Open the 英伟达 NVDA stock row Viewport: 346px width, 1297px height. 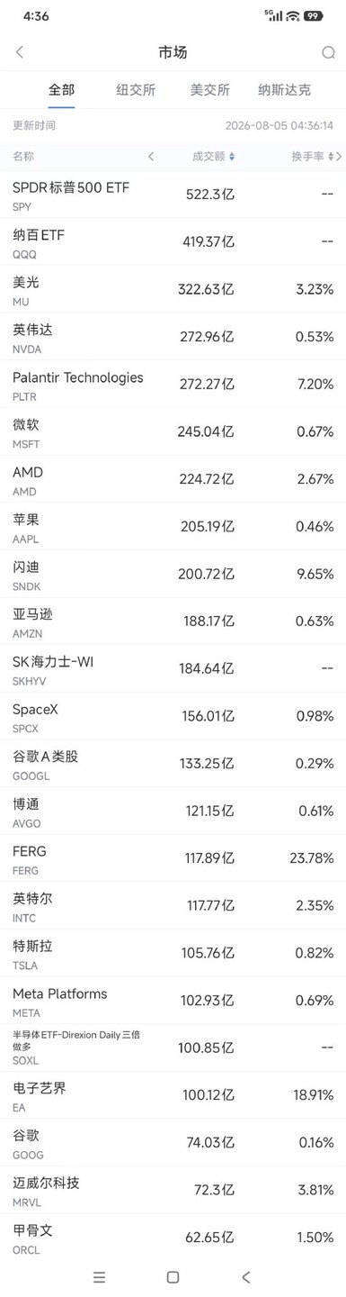click(173, 337)
